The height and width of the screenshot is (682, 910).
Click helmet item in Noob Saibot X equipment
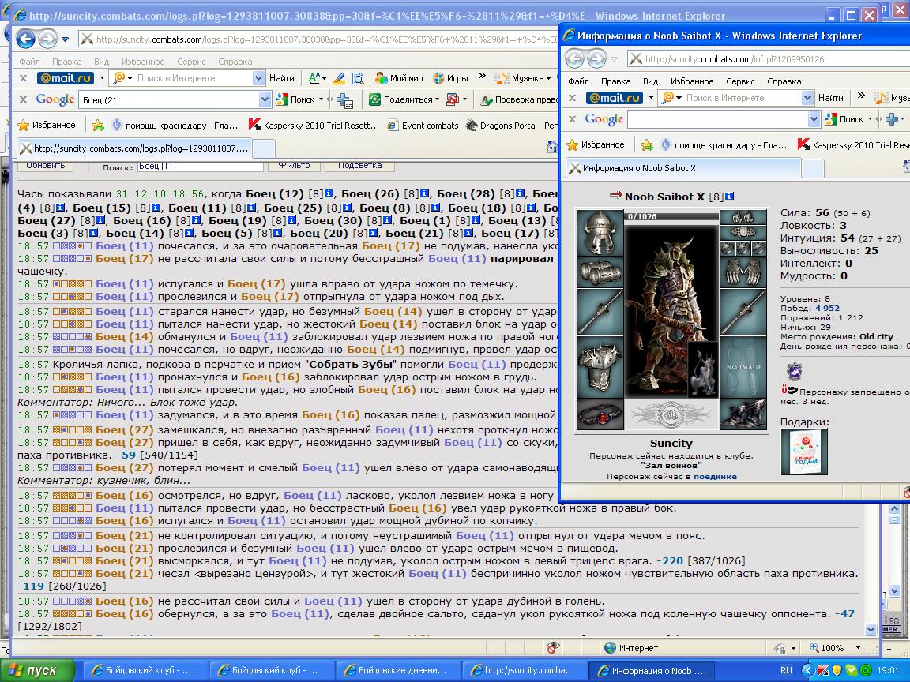[600, 232]
